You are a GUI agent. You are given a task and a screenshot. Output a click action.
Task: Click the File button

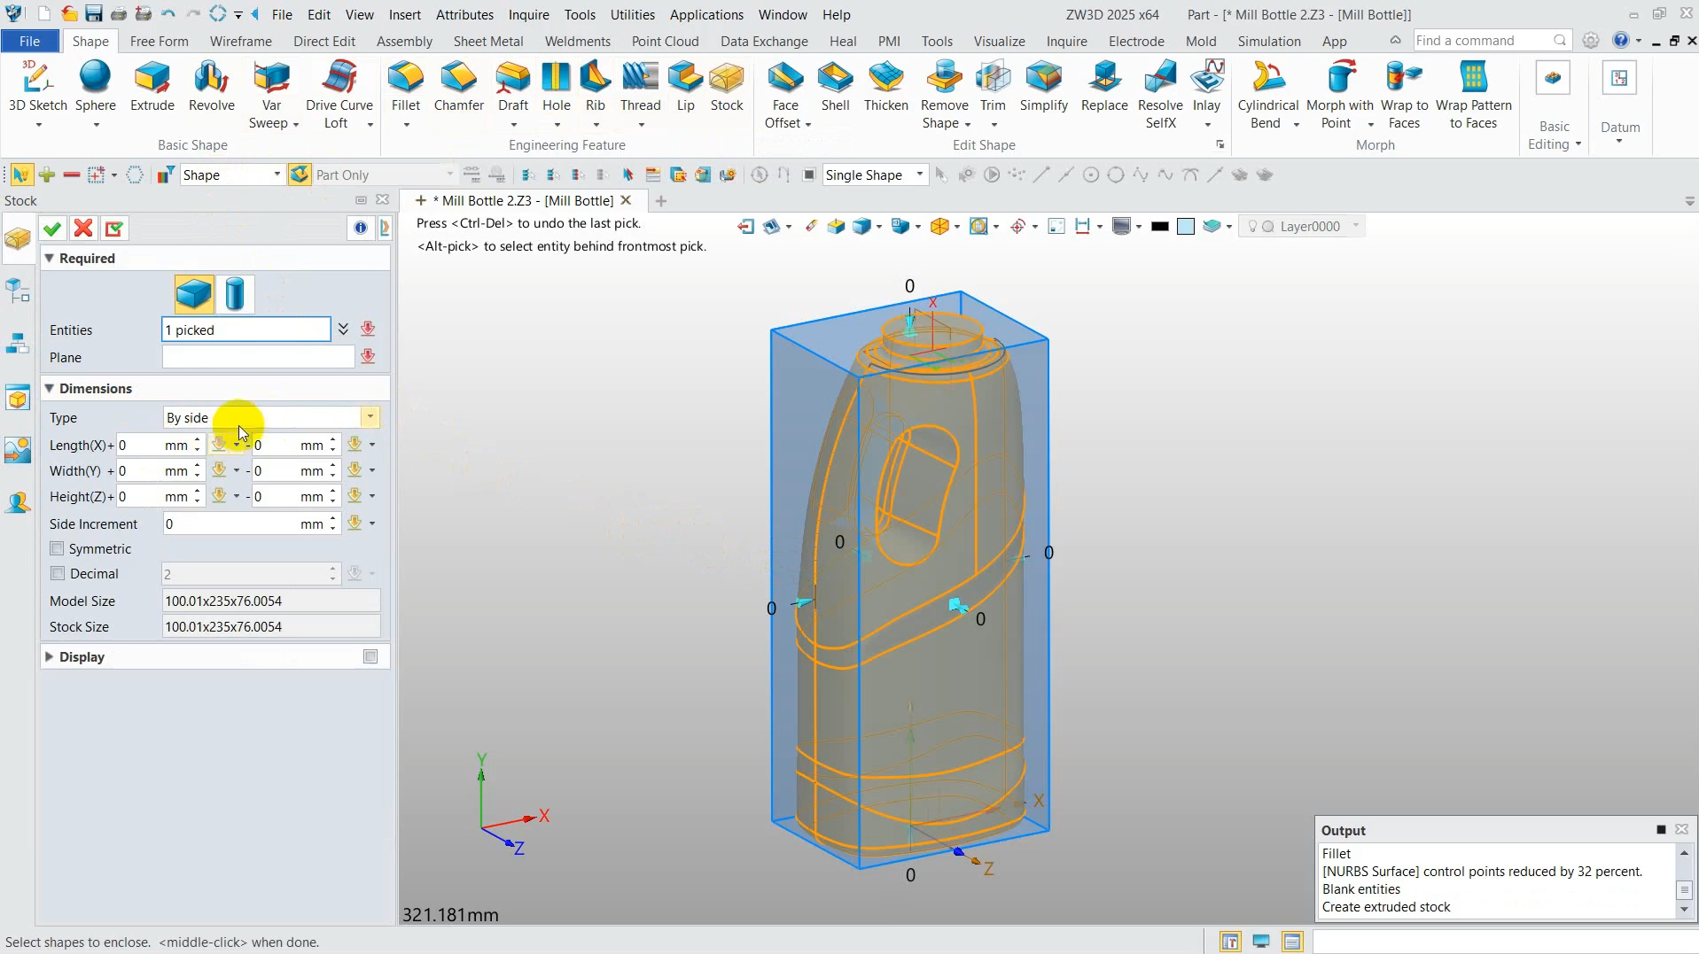pos(29,41)
